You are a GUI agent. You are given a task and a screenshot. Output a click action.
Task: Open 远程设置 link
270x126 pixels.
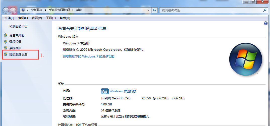[15, 42]
